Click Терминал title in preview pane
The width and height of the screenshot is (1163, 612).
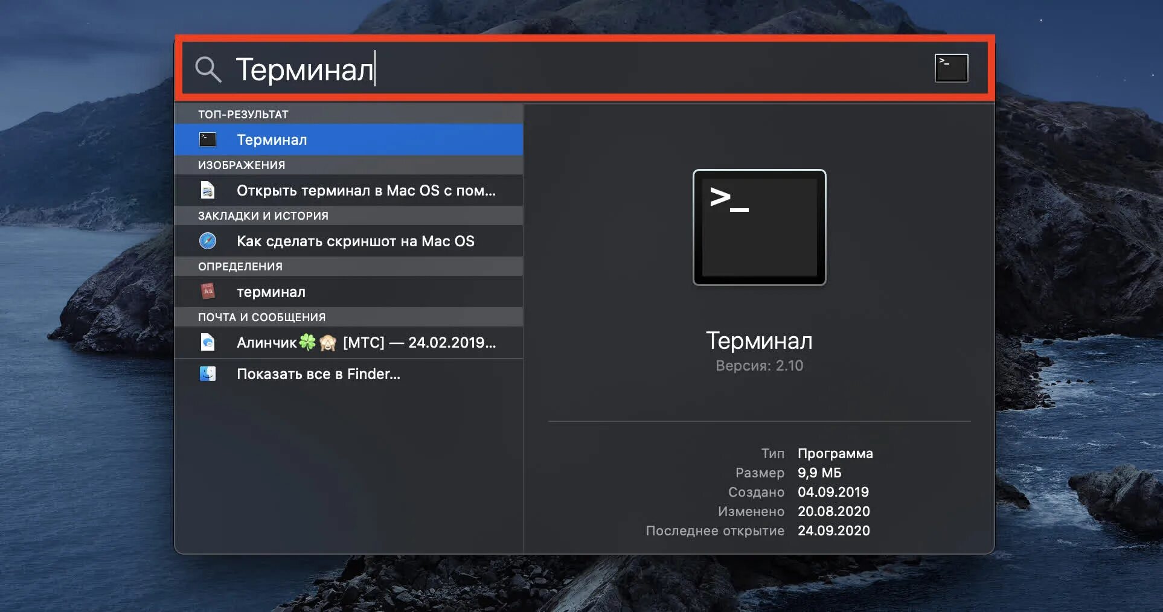click(759, 340)
